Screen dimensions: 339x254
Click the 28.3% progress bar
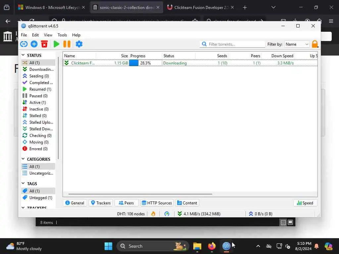click(x=145, y=63)
